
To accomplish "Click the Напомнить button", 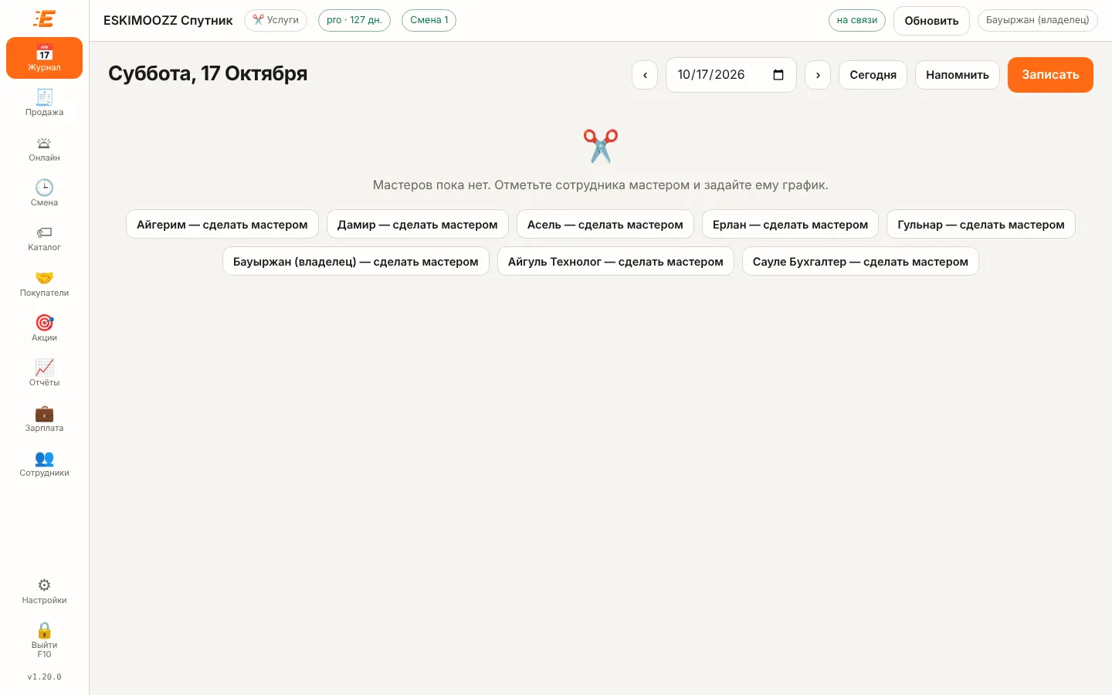I will pos(958,75).
